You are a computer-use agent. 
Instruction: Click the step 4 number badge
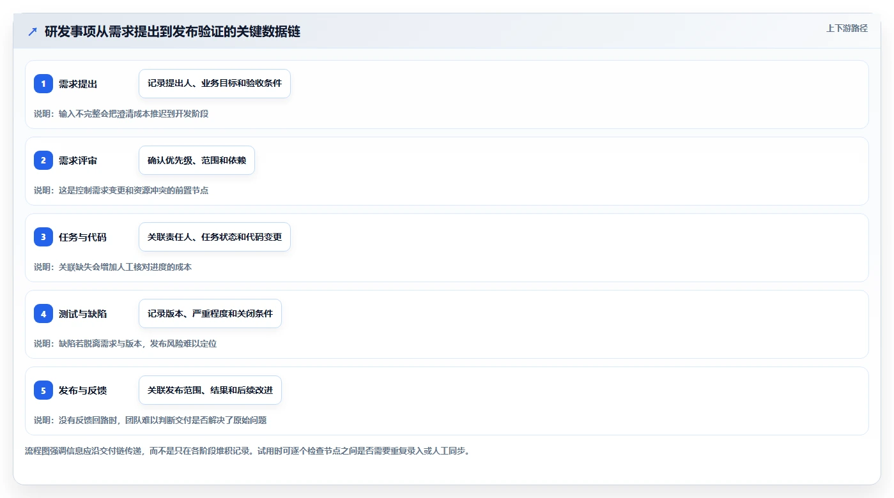point(43,313)
